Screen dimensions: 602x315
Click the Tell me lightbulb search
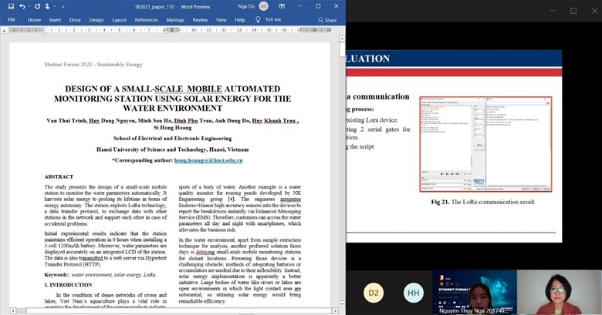pyautogui.click(x=258, y=19)
